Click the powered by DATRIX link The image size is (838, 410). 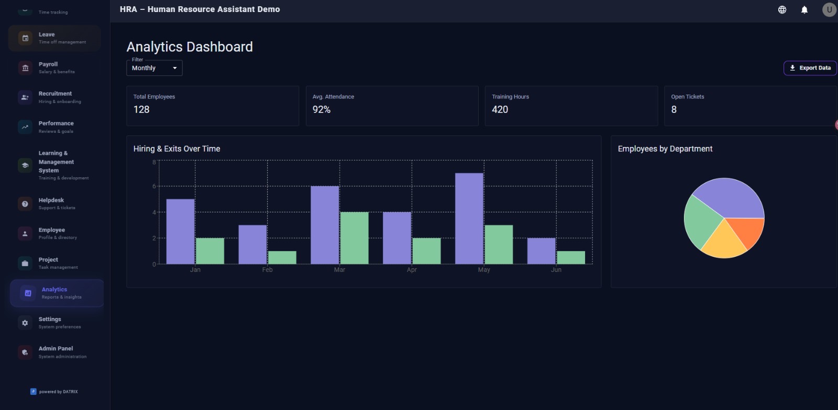54,392
